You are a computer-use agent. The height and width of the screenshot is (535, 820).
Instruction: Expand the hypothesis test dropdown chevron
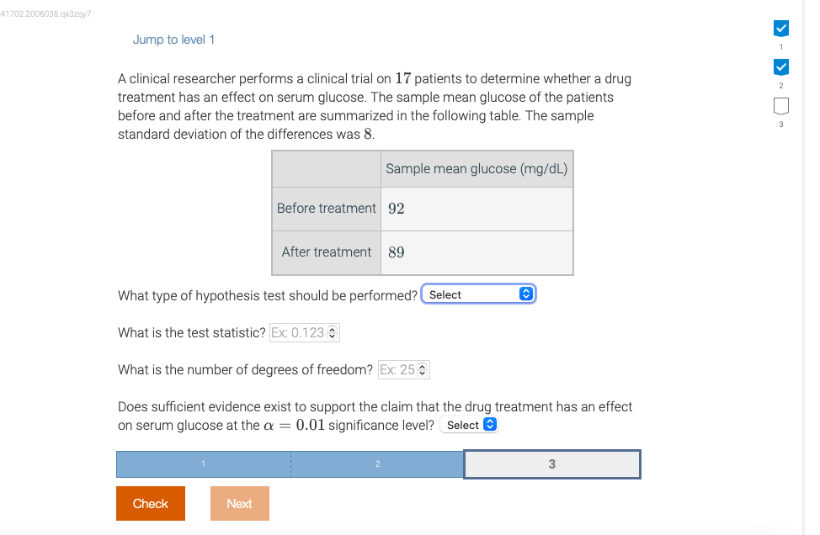(x=525, y=294)
